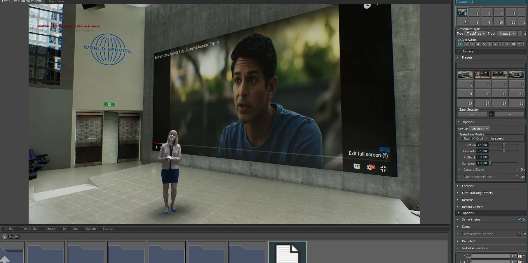The width and height of the screenshot is (528, 263).
Task: Select crosspoint slot 3
Action: 487,12
